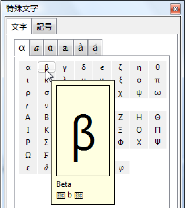Open the accented à letters sub-tab
Screen dimensions: 185x208
tap(80, 48)
